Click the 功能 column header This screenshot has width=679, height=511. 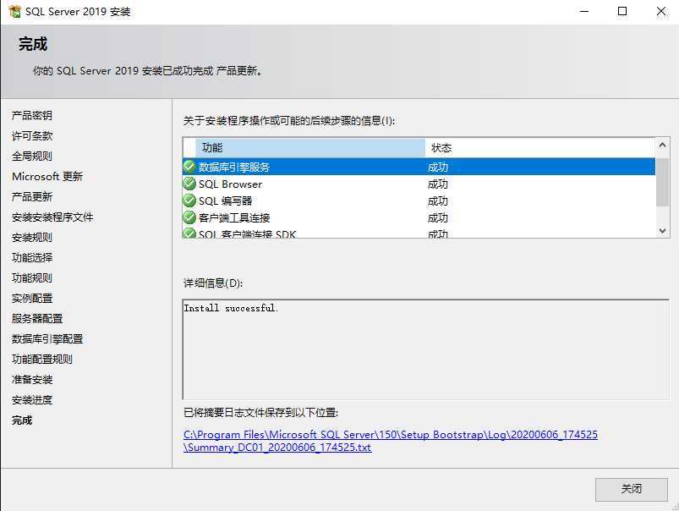pyautogui.click(x=310, y=148)
